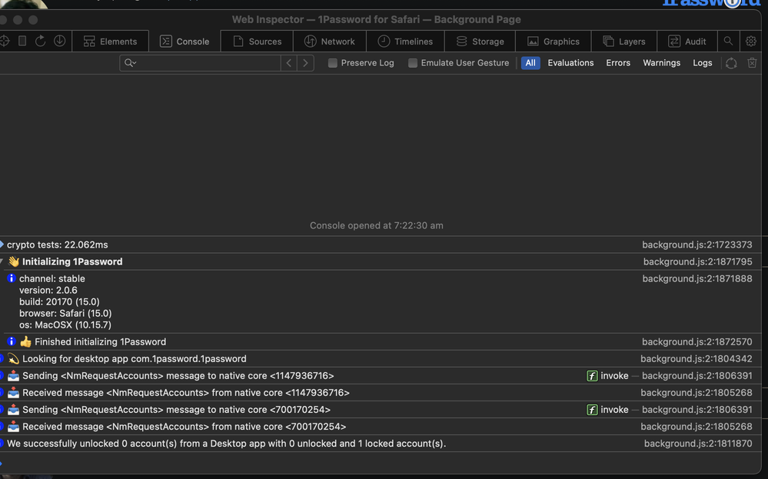This screenshot has width=768, height=479.
Task: Click the download web archive icon
Action: pyautogui.click(x=59, y=42)
